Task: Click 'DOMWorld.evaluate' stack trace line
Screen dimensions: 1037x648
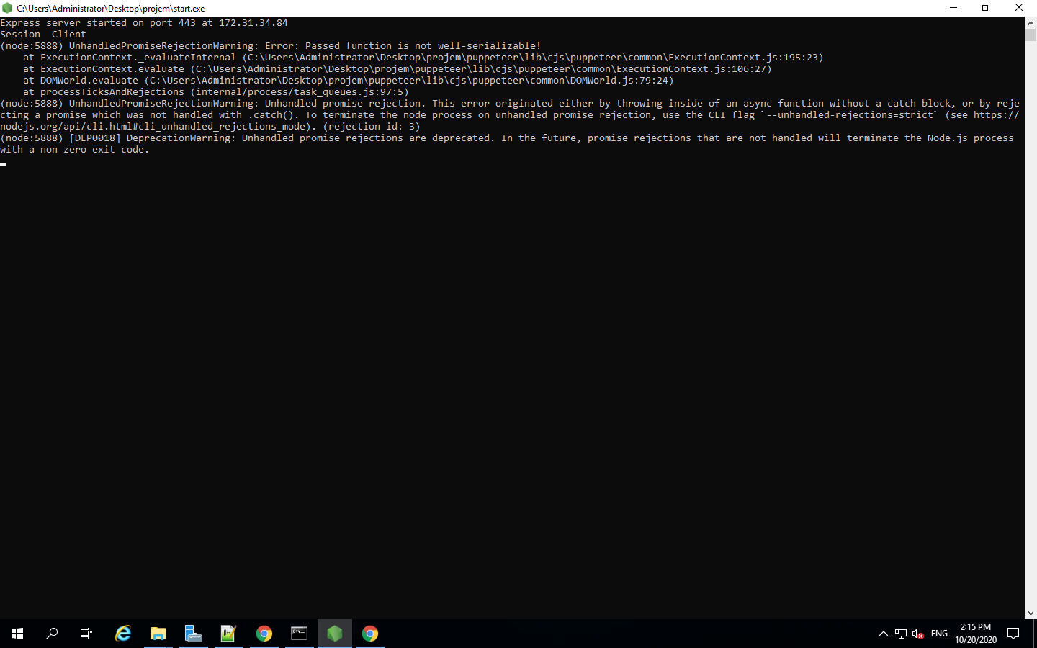Action: click(x=349, y=81)
